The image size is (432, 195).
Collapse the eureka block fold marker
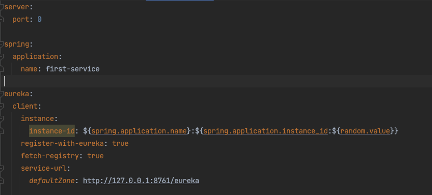click(x=2, y=94)
